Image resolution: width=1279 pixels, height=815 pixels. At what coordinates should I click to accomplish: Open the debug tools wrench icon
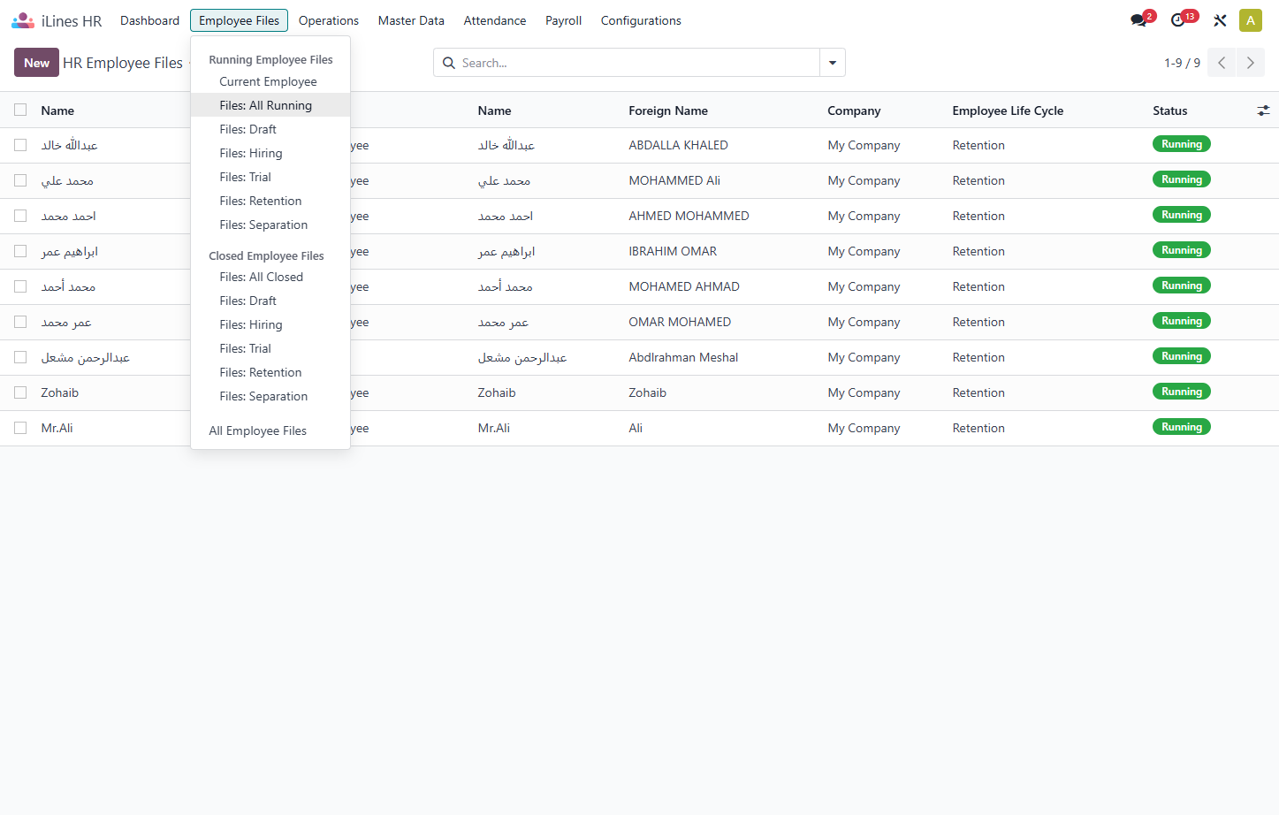(x=1220, y=20)
